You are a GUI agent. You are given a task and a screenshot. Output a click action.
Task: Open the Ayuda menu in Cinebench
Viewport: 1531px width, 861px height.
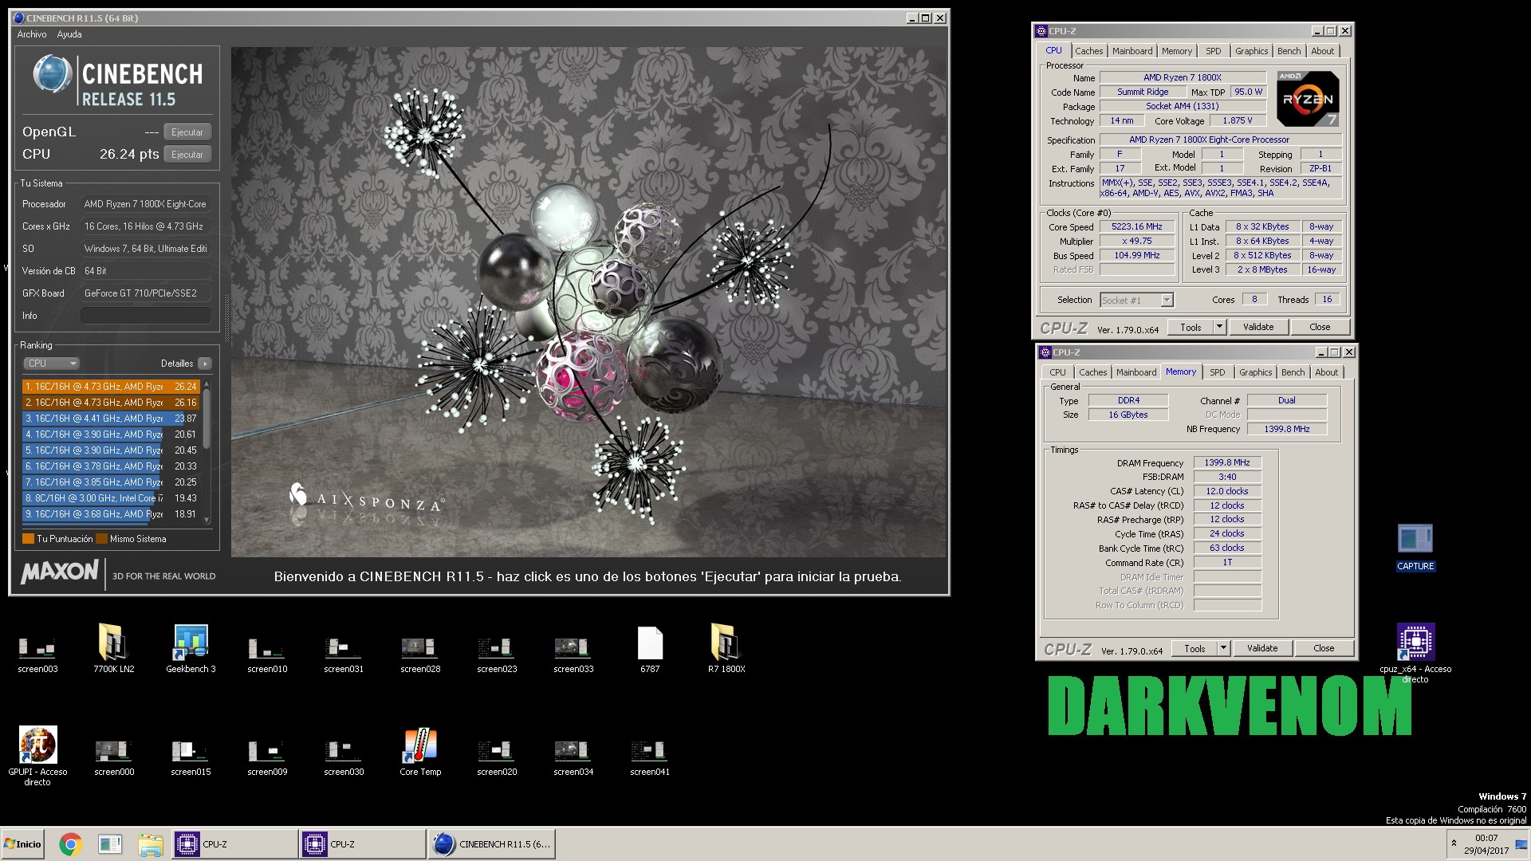(x=69, y=34)
